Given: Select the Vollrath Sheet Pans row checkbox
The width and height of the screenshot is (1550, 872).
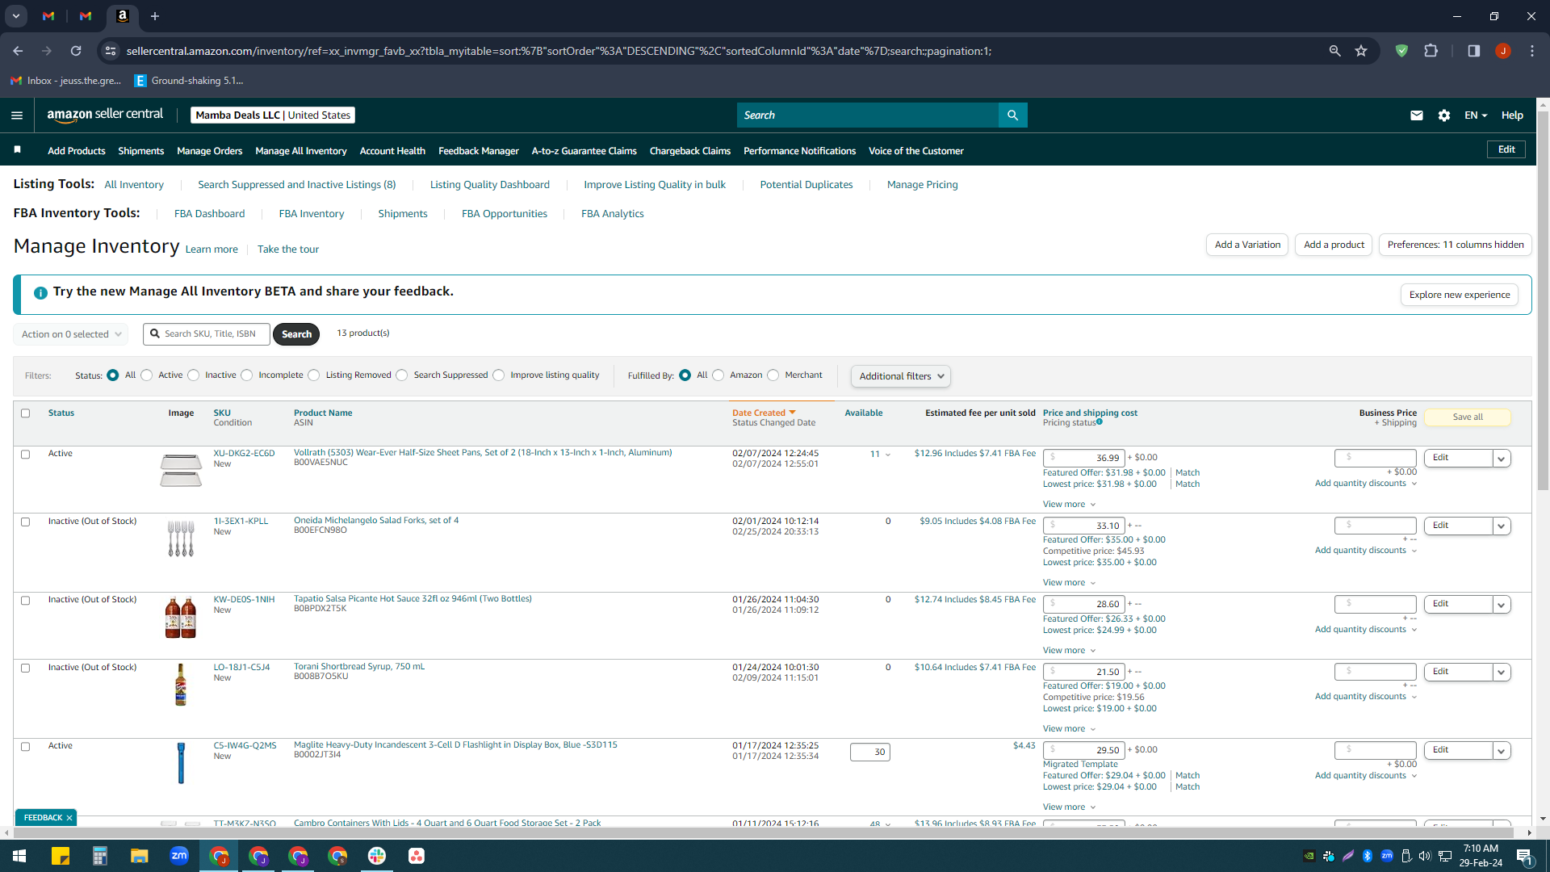Looking at the screenshot, I should pos(25,455).
